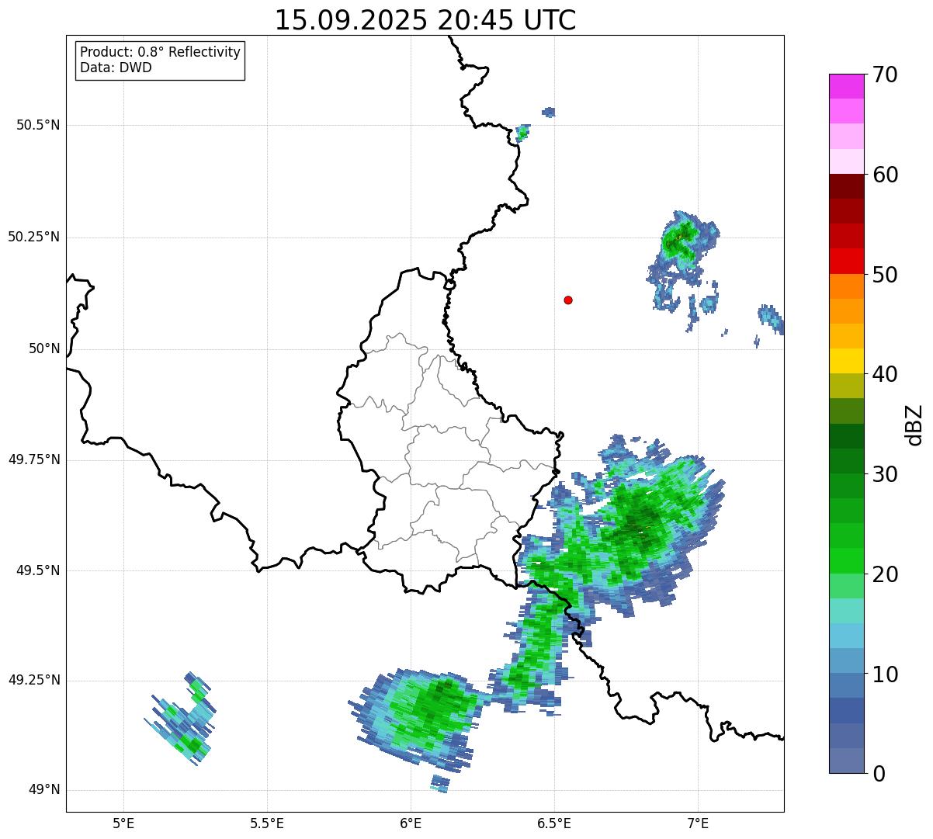Click the 'Product: 0.8° Reflectivity' label
The image size is (933, 839).
click(x=161, y=52)
